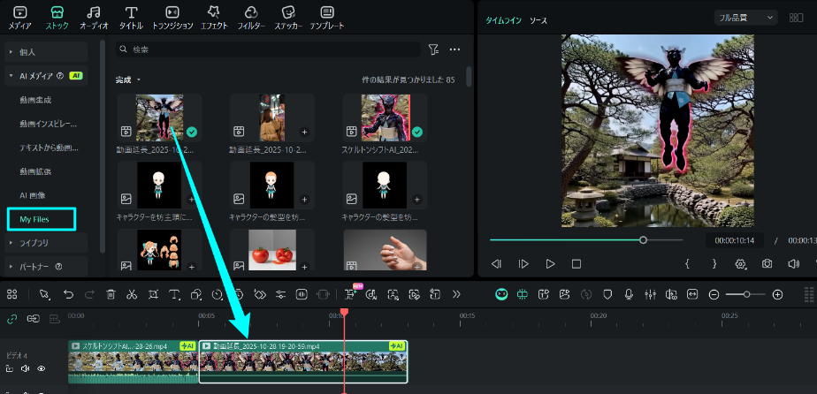This screenshot has height=394, width=817.
Task: Step forward one frame in preview
Action: 523,264
